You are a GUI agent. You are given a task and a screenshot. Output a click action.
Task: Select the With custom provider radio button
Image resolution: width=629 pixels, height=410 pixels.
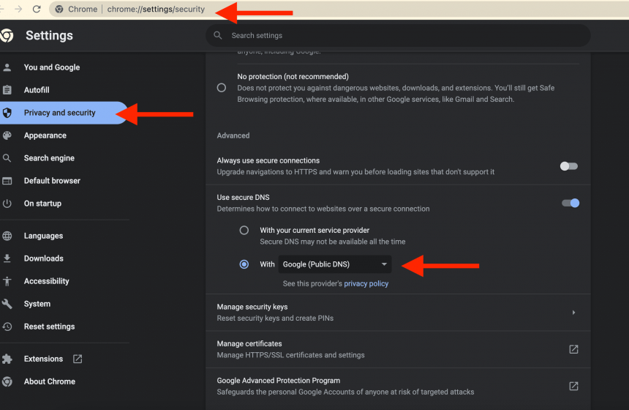point(244,264)
